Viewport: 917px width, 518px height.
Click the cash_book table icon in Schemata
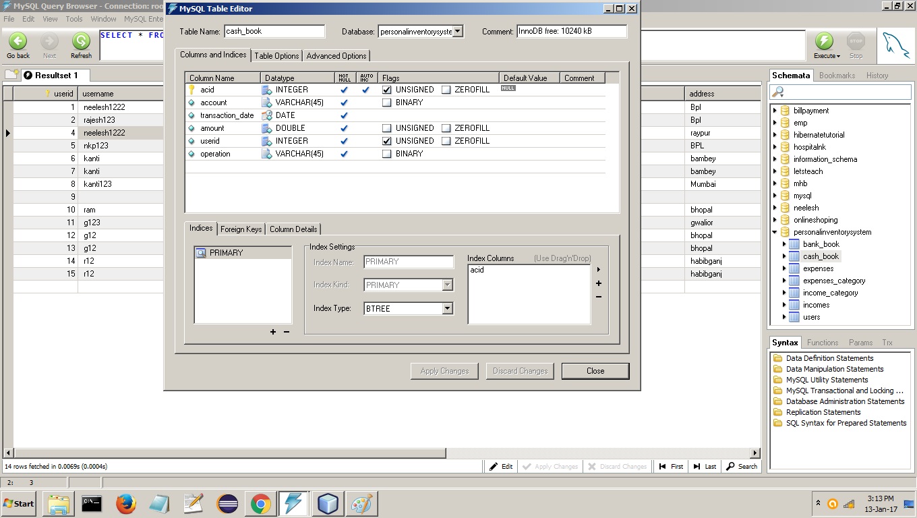point(794,256)
